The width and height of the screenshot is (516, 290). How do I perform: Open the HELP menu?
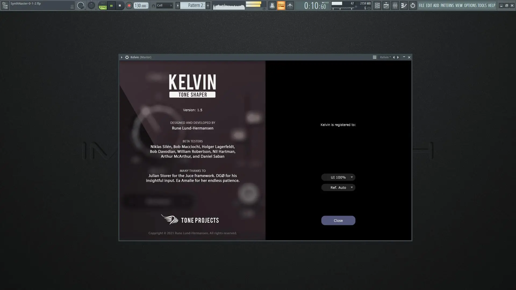click(491, 5)
